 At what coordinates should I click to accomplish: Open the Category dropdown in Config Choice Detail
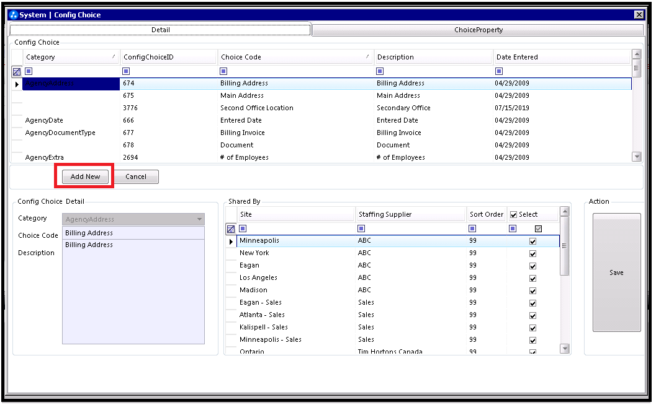pos(200,219)
